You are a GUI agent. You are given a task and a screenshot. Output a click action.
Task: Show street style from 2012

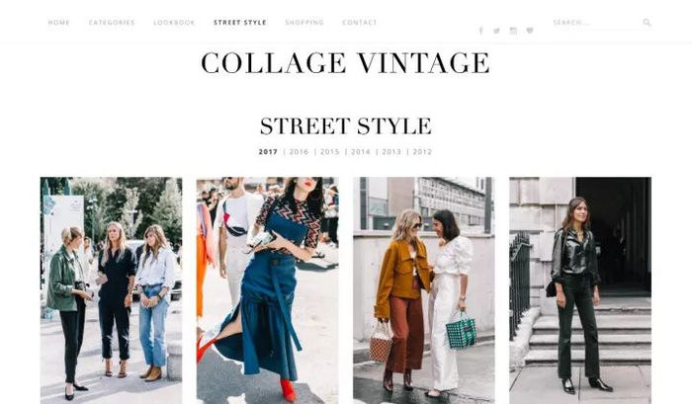pos(422,152)
